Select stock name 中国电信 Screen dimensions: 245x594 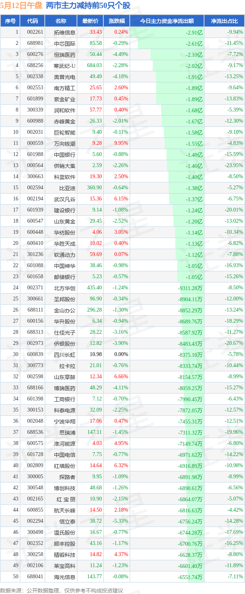tap(65, 455)
